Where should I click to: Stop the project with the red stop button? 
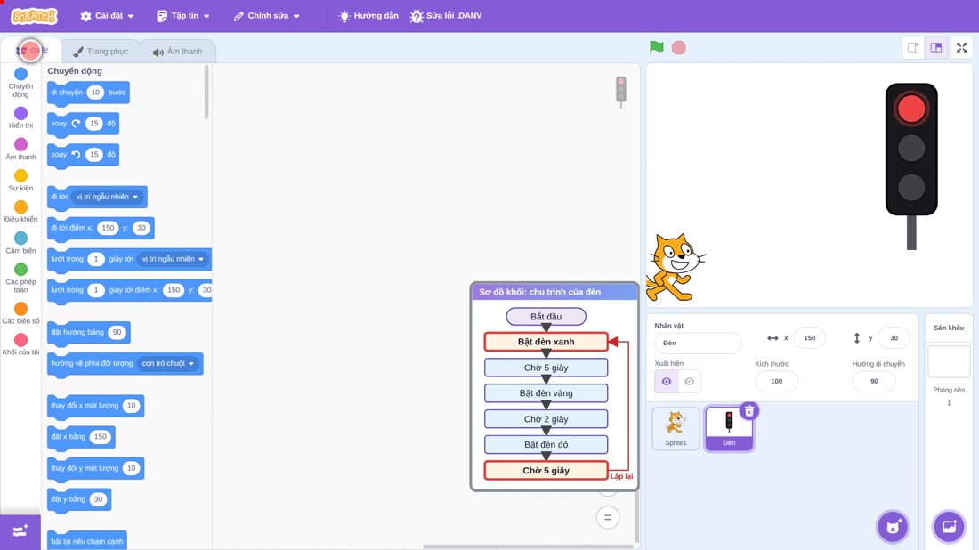click(x=679, y=47)
